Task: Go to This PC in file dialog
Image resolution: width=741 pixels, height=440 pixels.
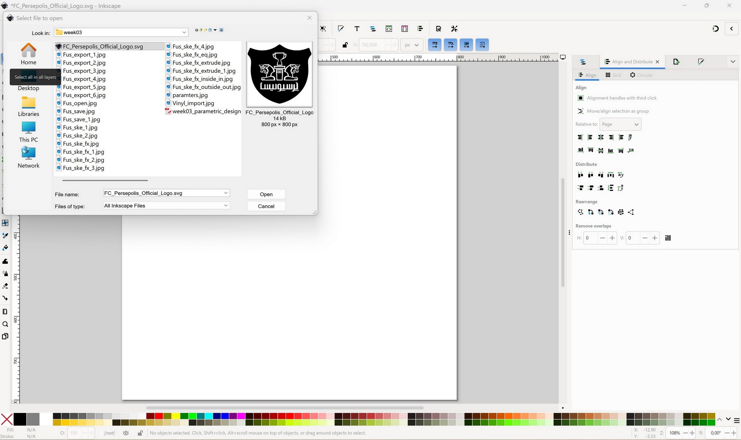Action: coord(28,132)
